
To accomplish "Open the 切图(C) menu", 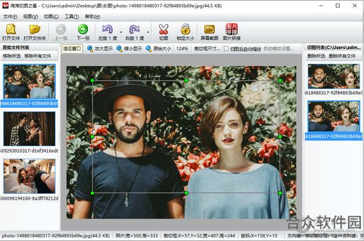I will pos(52,17).
